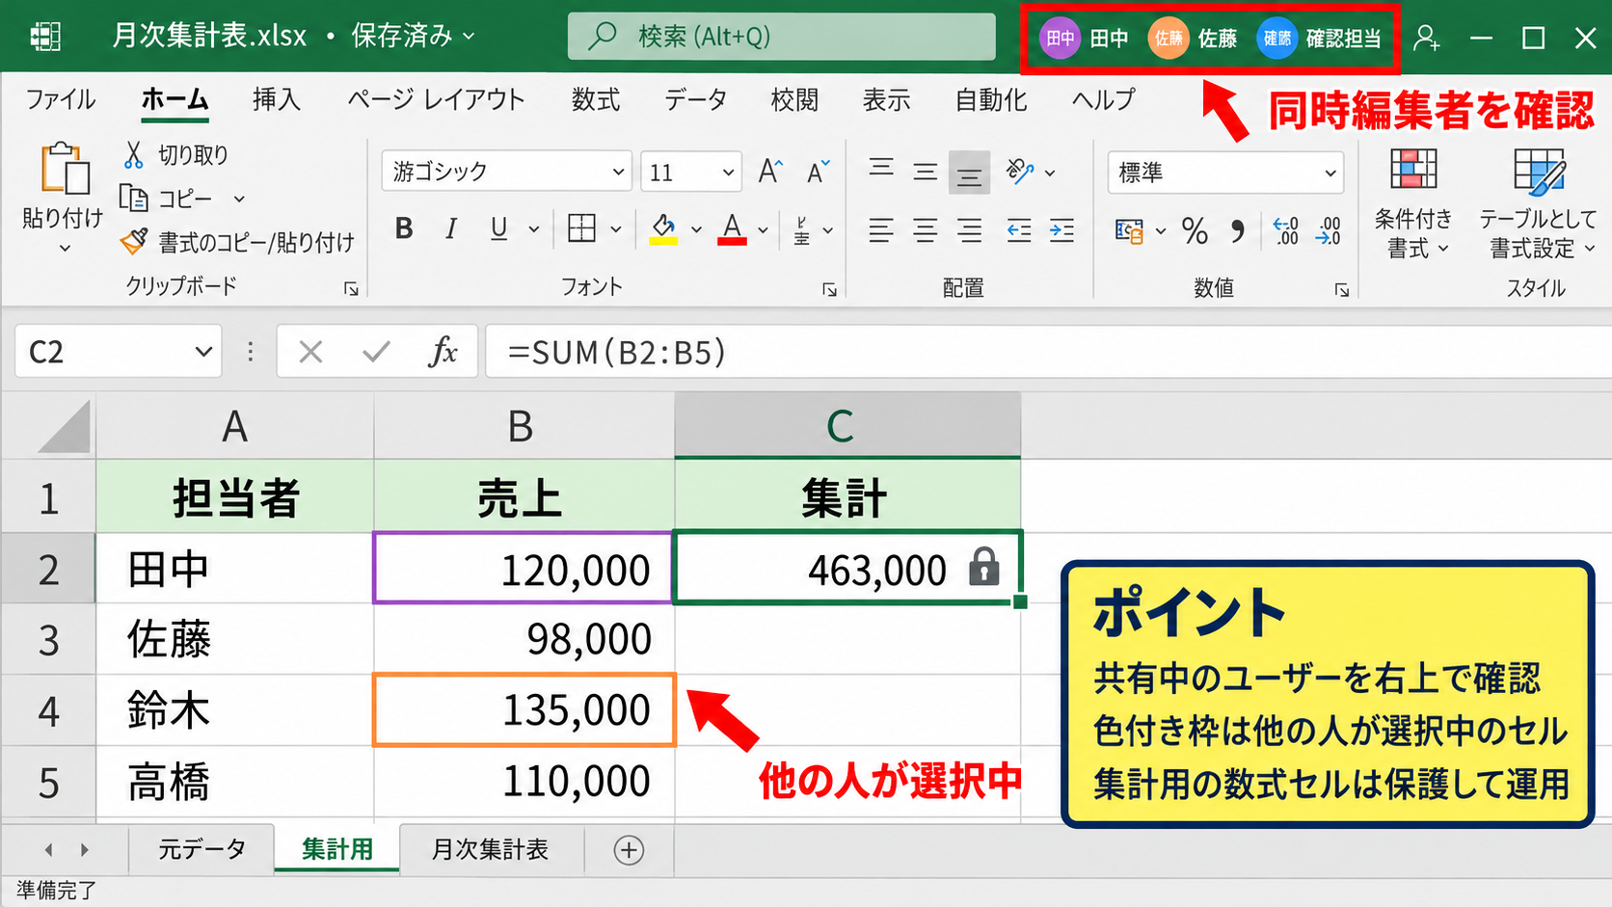Toggle center horizontal alignment

coord(926,230)
